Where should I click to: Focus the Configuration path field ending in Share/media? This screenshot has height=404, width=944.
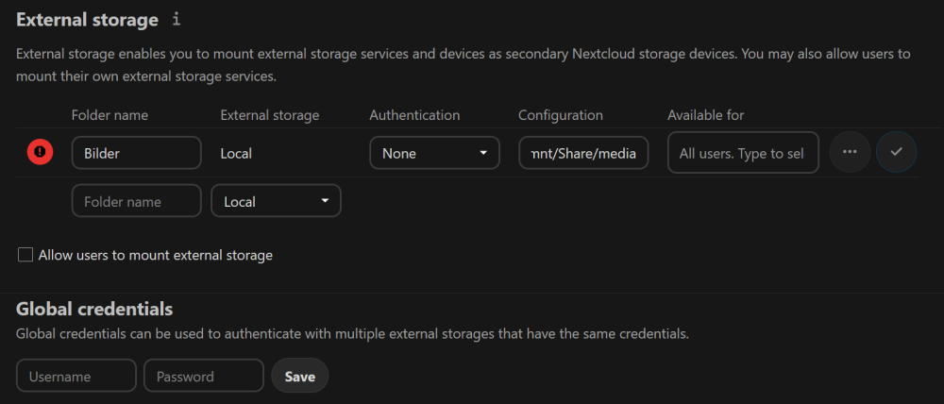[583, 153]
